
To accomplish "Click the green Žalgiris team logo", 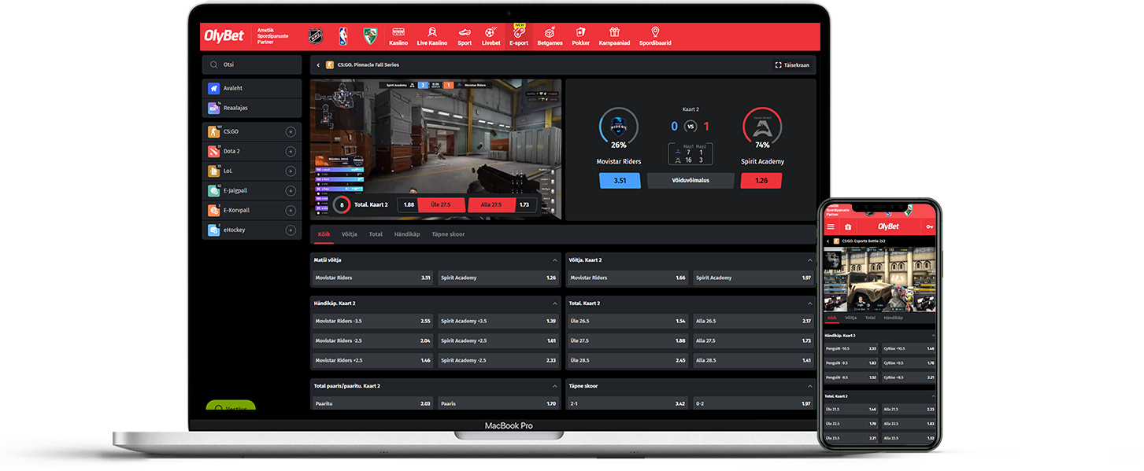I will point(370,36).
